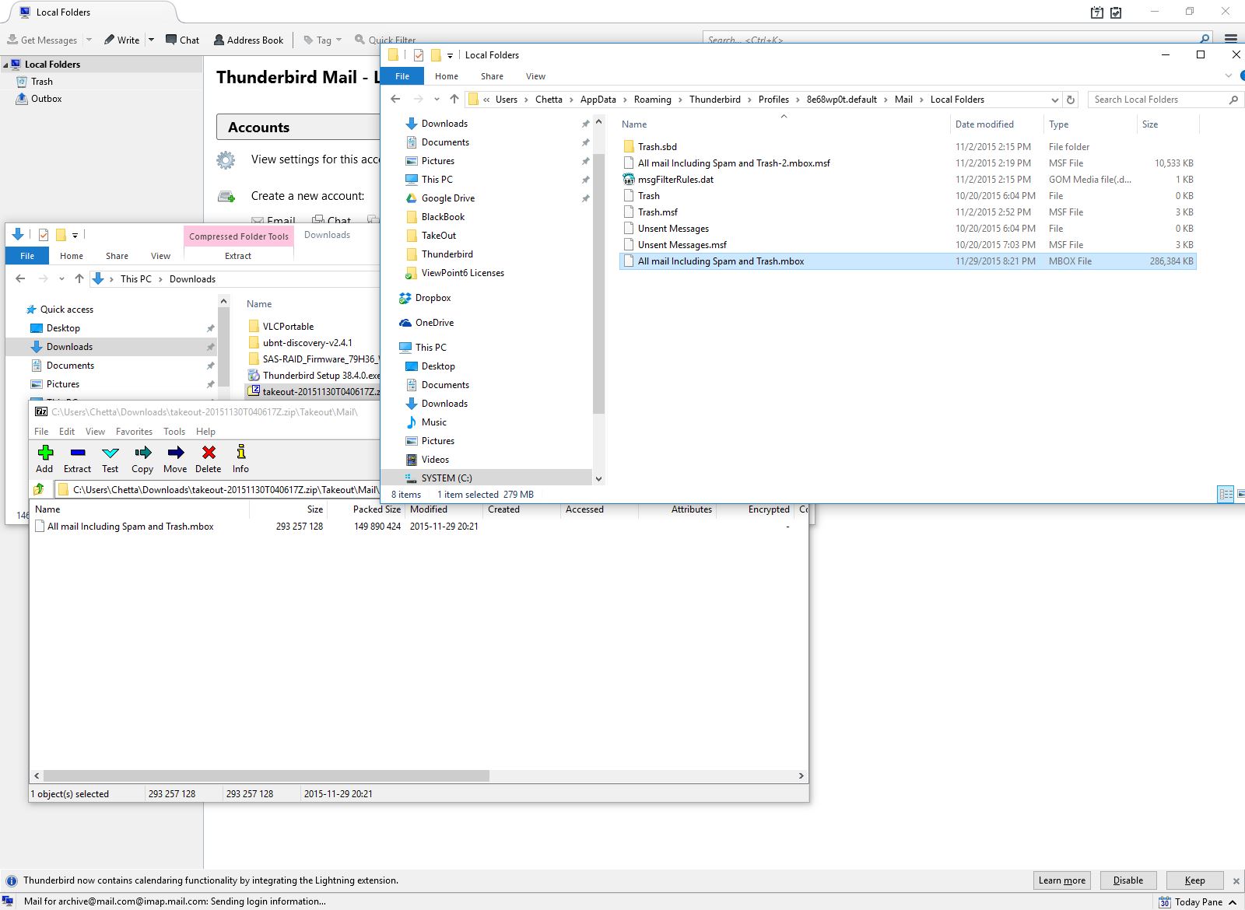Click the 7-Zip Test button
The width and height of the screenshot is (1245, 910).
pos(110,458)
